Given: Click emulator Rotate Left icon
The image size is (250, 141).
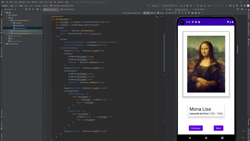Looking at the screenshot, I should (x=175, y=13).
